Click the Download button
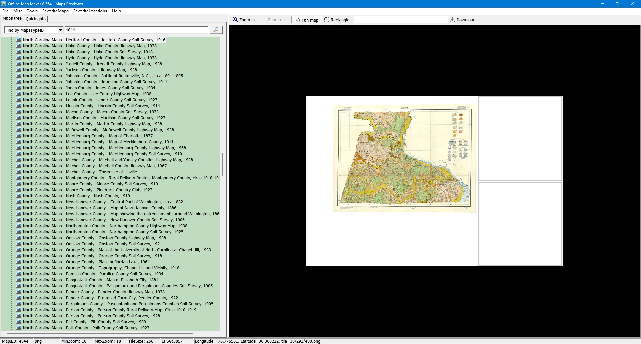 463,20
